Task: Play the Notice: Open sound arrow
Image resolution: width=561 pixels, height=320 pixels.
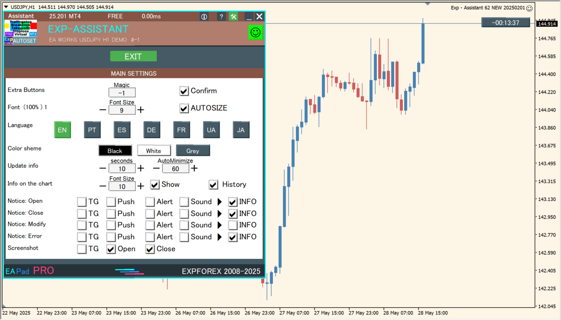Action: pos(220,202)
